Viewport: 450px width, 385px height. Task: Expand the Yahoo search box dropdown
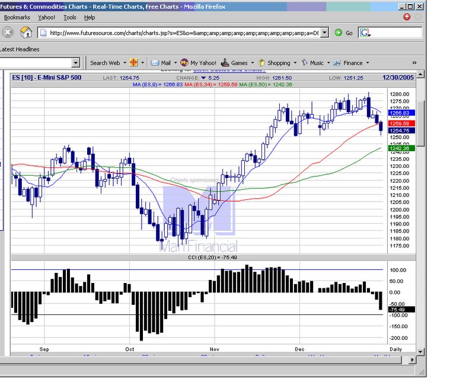click(x=75, y=62)
